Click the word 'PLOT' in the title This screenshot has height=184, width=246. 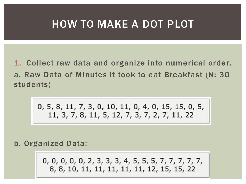pyautogui.click(x=181, y=24)
